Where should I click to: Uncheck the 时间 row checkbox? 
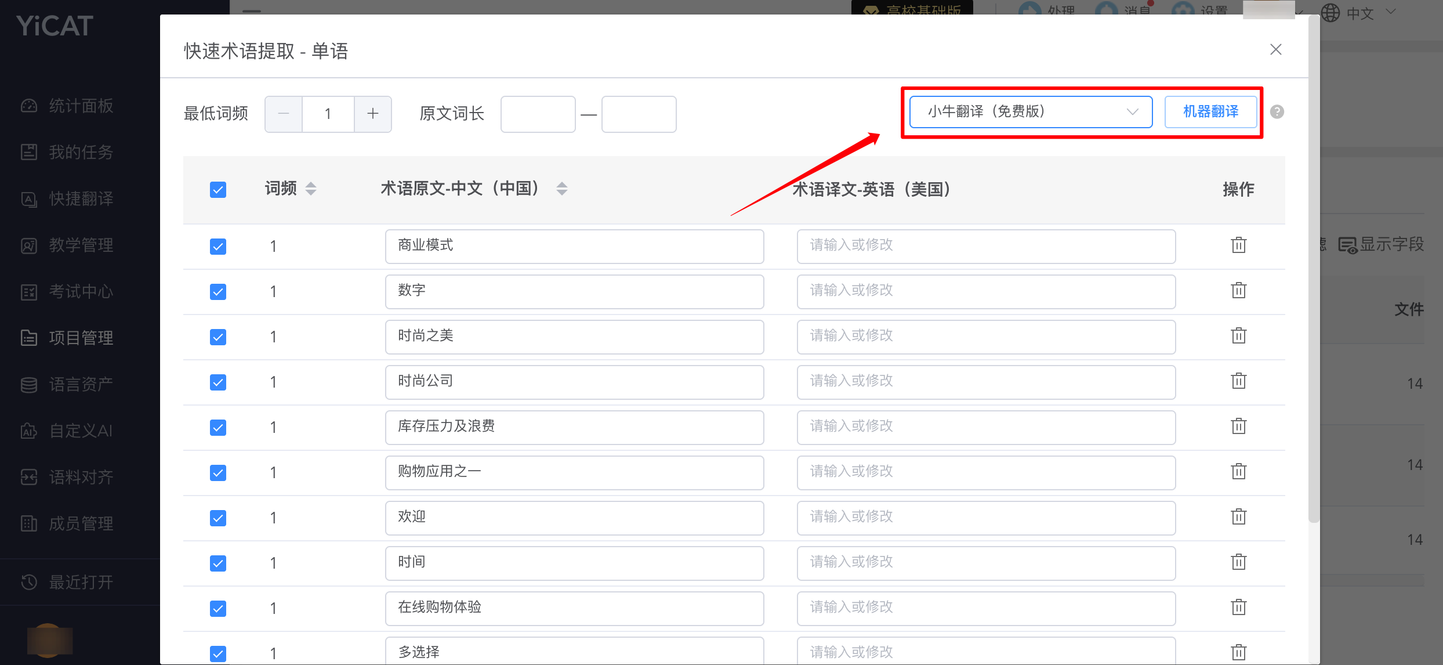(218, 563)
